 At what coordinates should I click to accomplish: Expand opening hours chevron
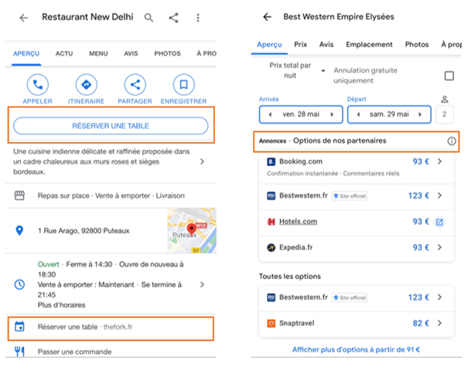click(202, 284)
